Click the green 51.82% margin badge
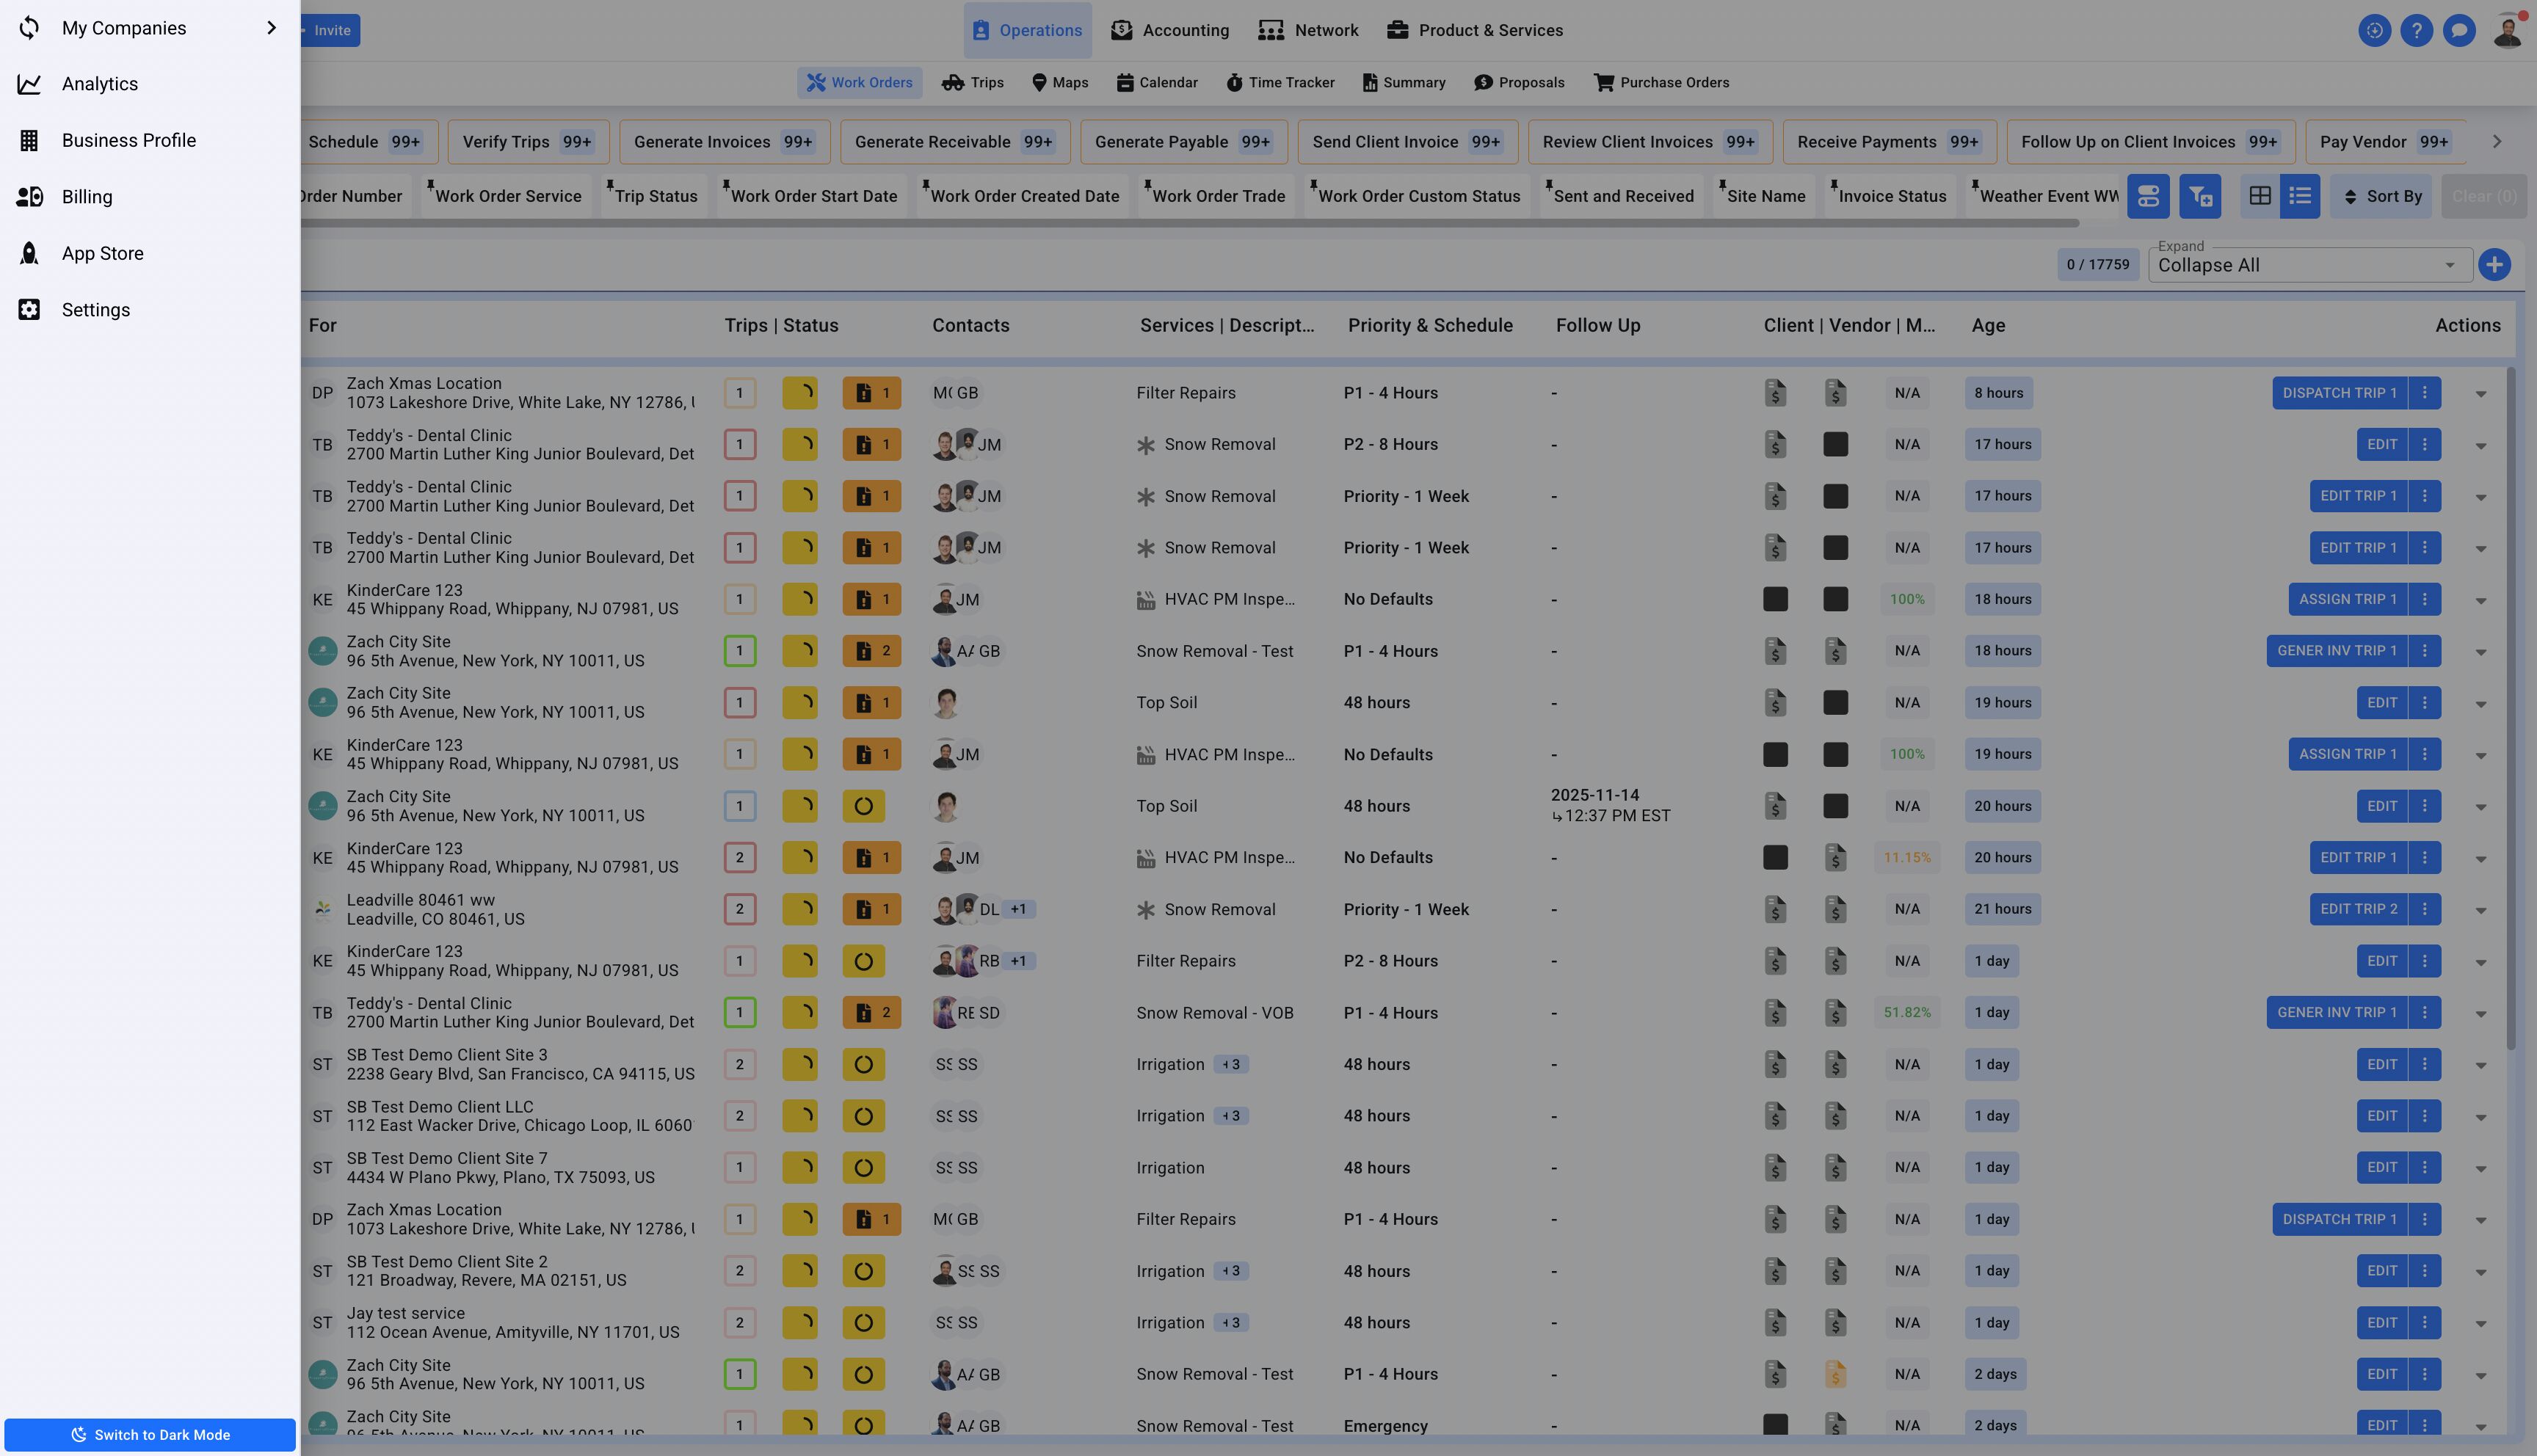This screenshot has width=2537, height=1456. (1907, 1012)
